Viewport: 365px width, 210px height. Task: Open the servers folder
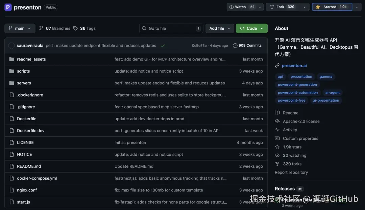pyautogui.click(x=24, y=83)
